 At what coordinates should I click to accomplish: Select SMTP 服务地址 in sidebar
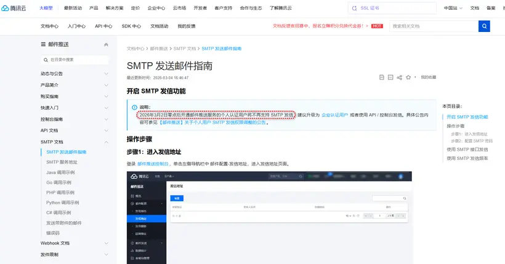tap(62, 162)
